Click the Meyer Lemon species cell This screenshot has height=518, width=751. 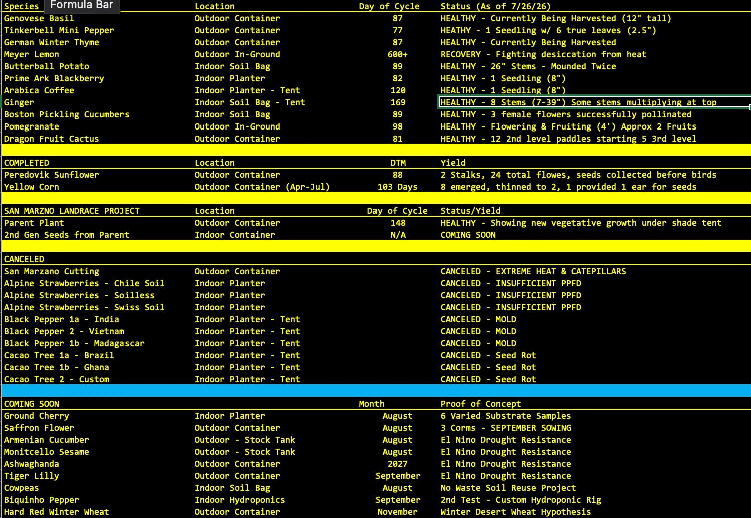pyautogui.click(x=31, y=54)
